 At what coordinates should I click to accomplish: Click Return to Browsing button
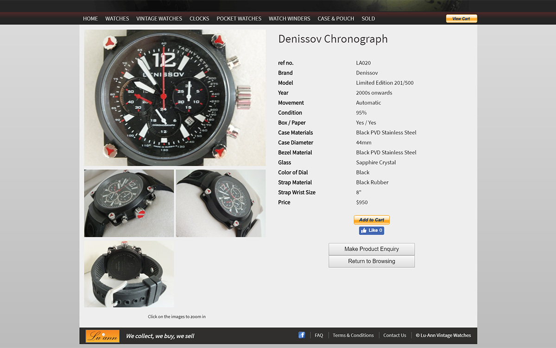372,261
